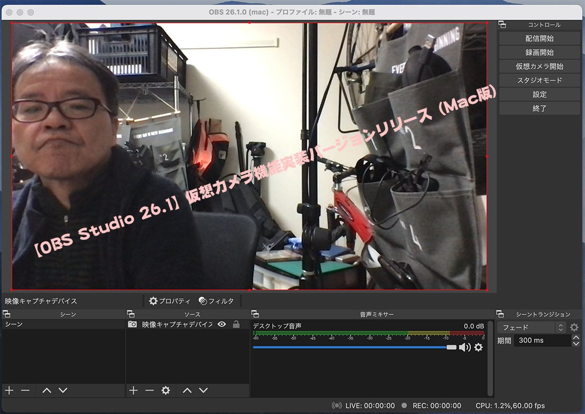Click the REC: 00:00:00 timer text
585x414 pixels.
tap(437, 405)
